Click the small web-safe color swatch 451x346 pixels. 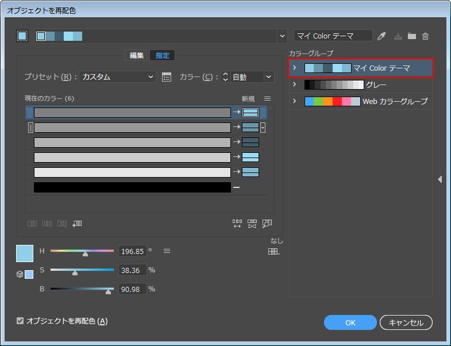[x=29, y=274]
